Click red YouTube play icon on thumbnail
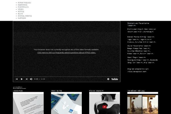Image resolution: width=171 pixels, height=114 pixels. pos(105,107)
